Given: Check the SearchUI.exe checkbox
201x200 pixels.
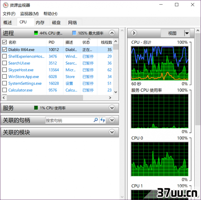Looking at the screenshot, I should [4, 63].
